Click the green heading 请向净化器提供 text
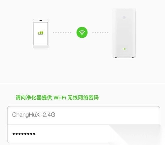The image size is (165, 145). pyautogui.click(x=34, y=98)
